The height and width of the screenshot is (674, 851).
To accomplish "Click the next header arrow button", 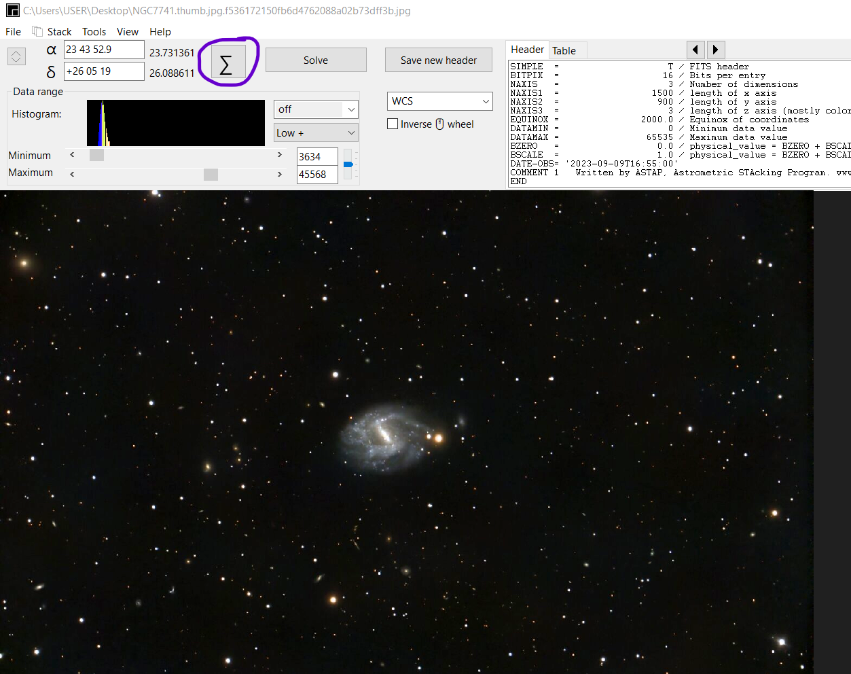I will [716, 50].
